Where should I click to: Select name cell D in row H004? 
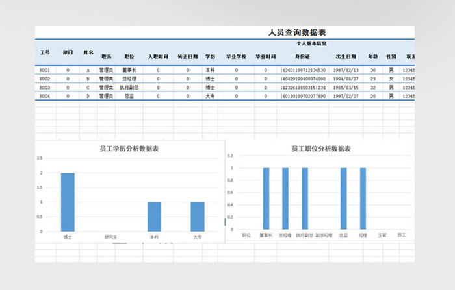88,96
